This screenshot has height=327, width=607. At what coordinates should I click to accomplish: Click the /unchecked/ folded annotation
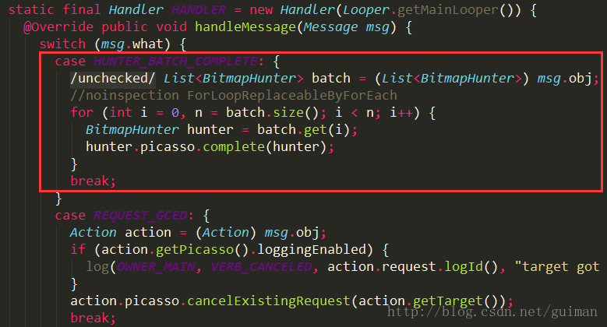(113, 78)
